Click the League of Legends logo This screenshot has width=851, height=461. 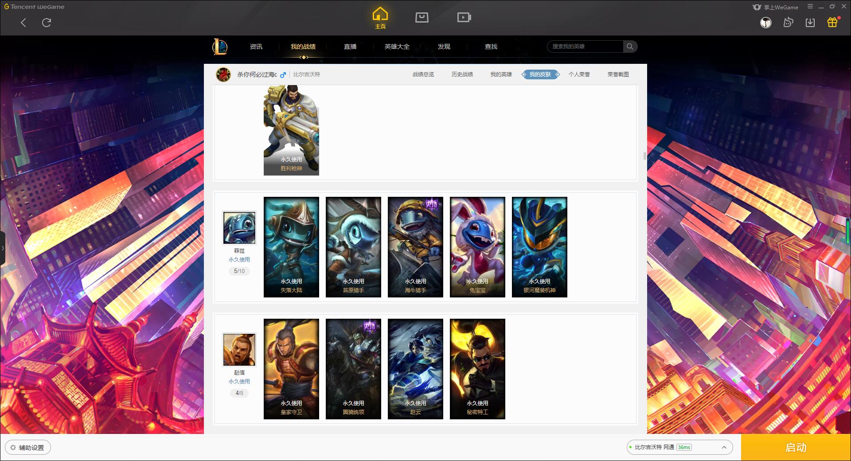[x=220, y=47]
